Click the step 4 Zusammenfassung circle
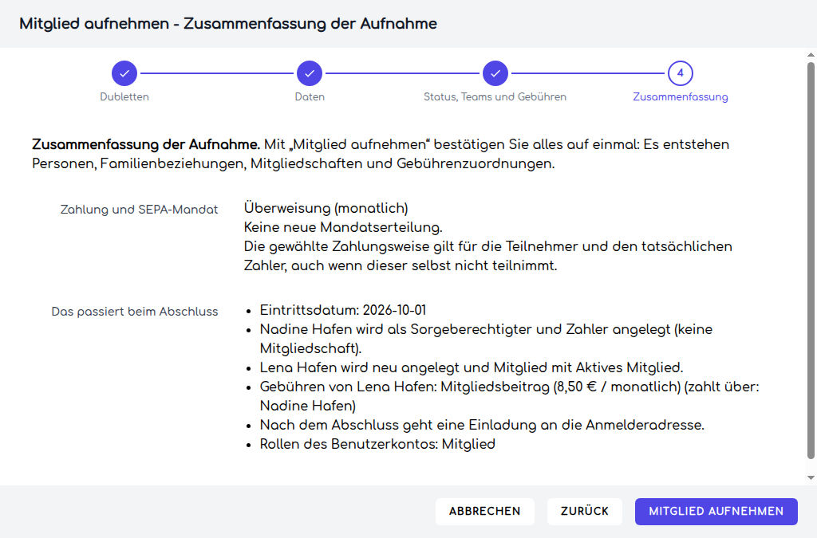 tap(680, 73)
